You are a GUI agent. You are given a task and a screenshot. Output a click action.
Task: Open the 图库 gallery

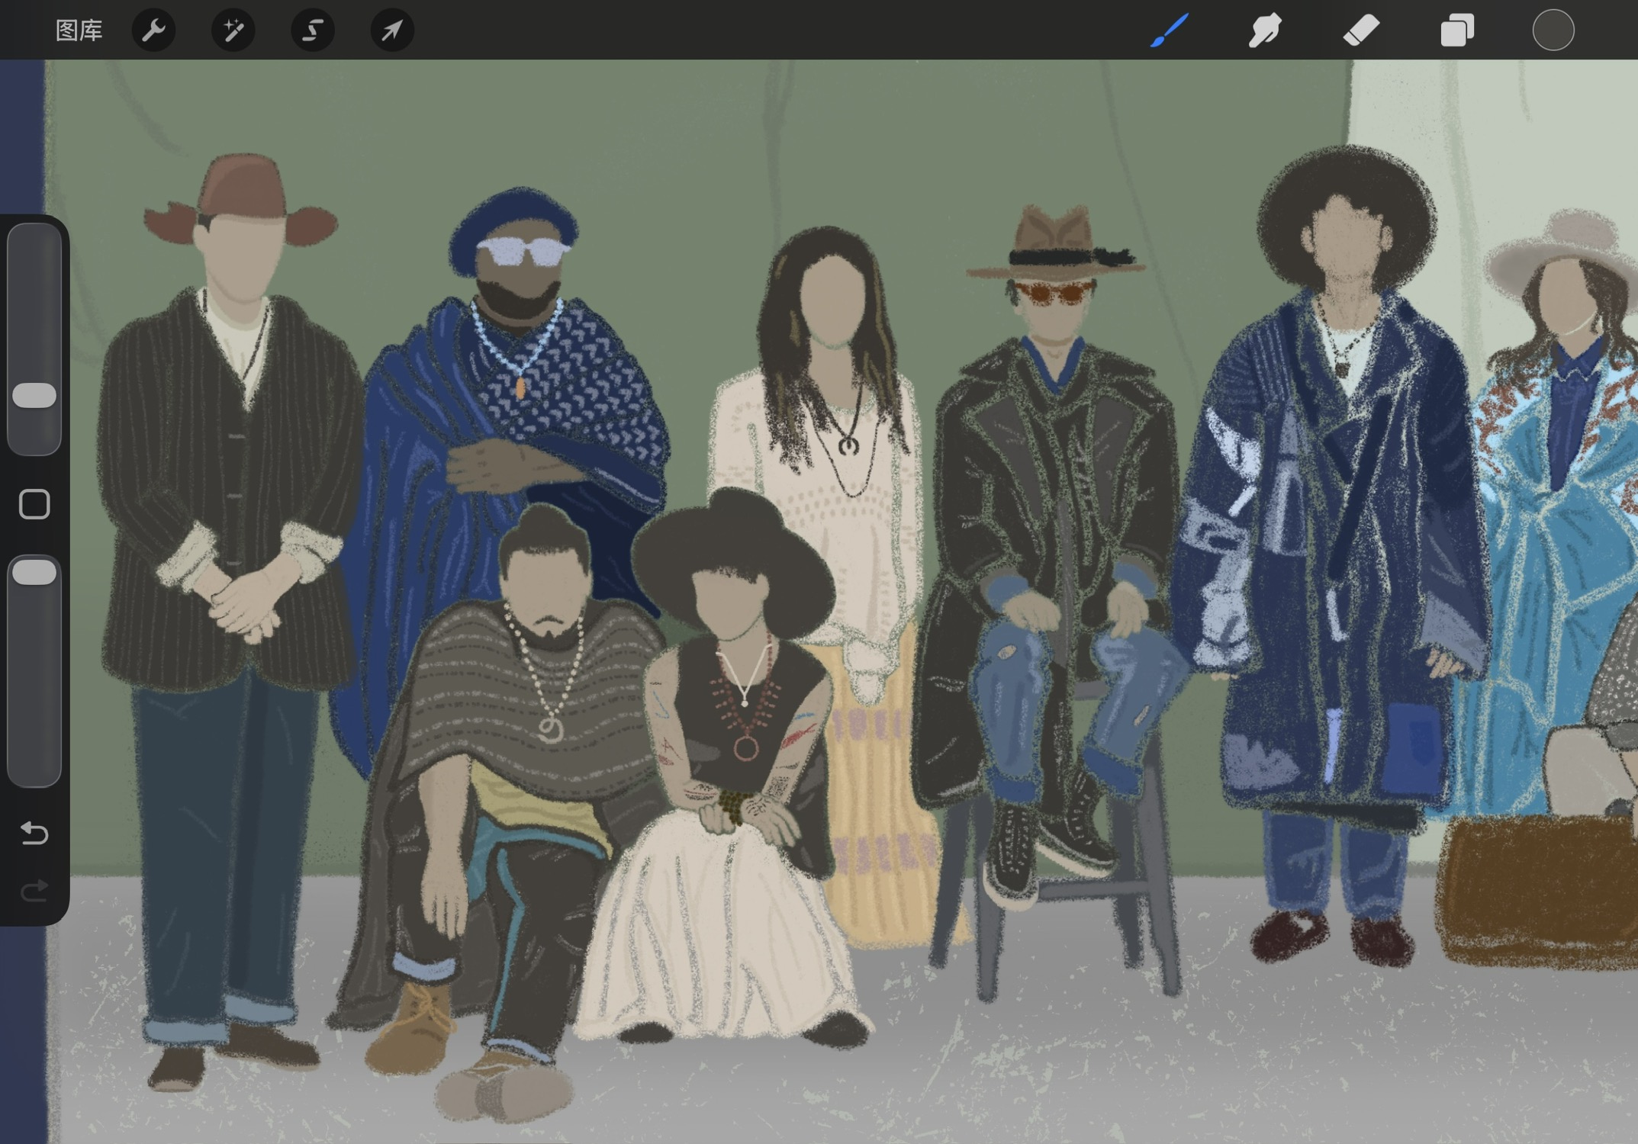coord(79,31)
